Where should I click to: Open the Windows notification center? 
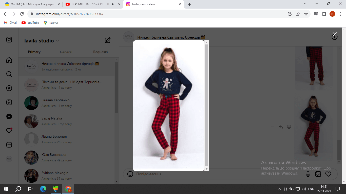[337, 189]
